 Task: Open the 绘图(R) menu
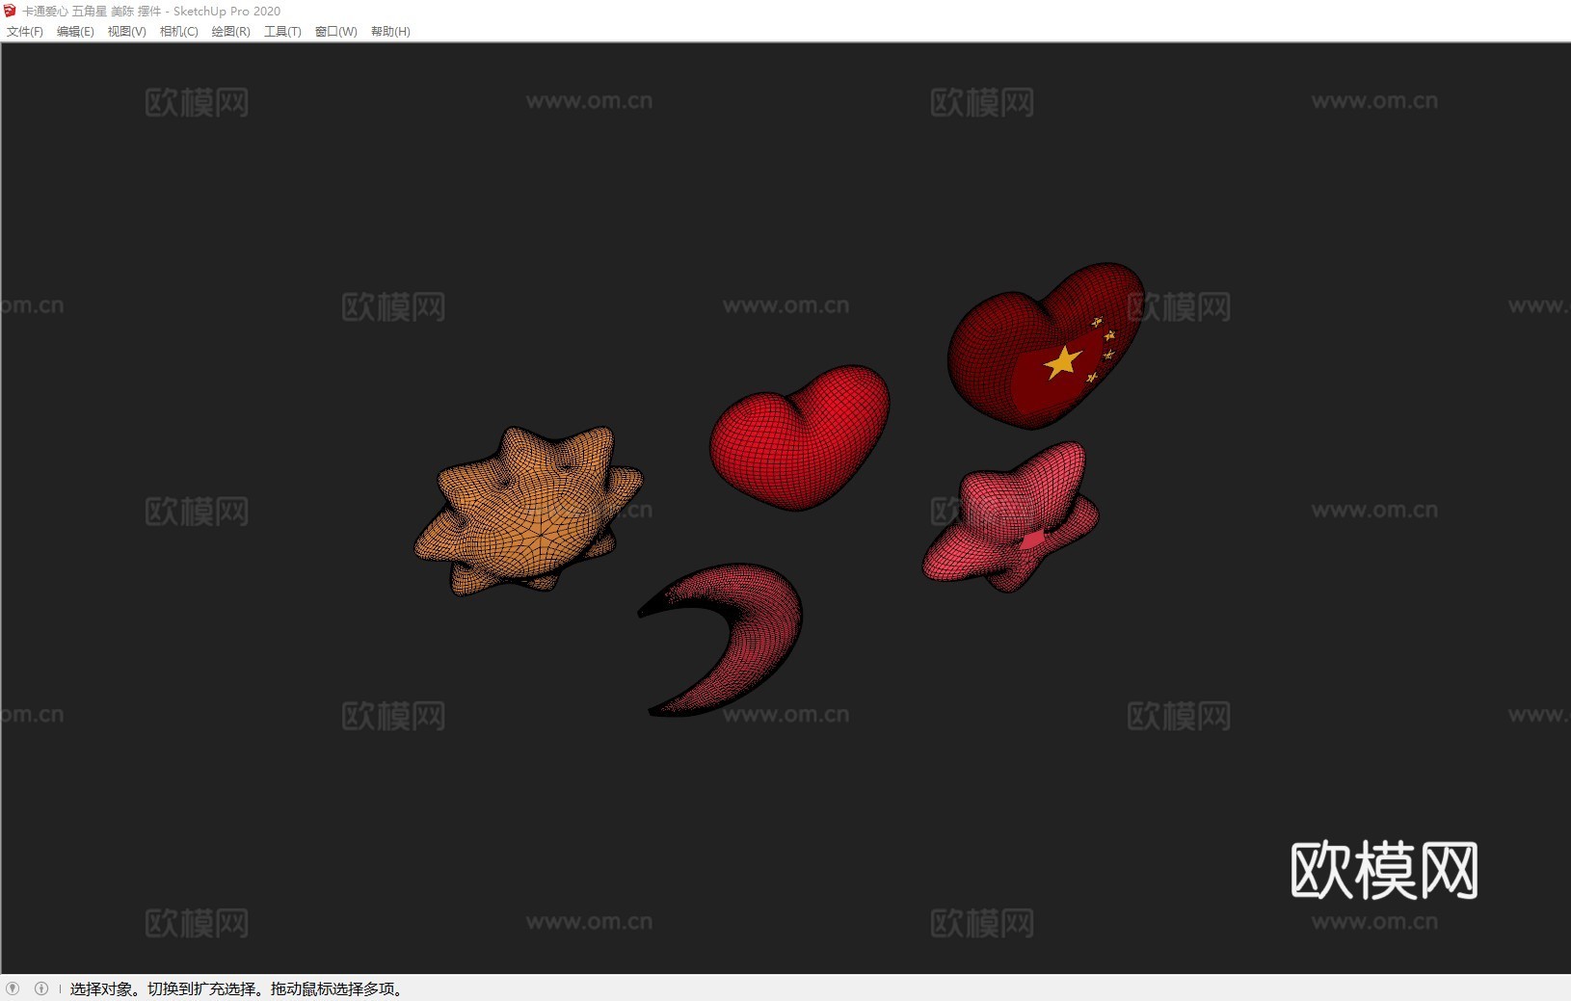tap(230, 32)
